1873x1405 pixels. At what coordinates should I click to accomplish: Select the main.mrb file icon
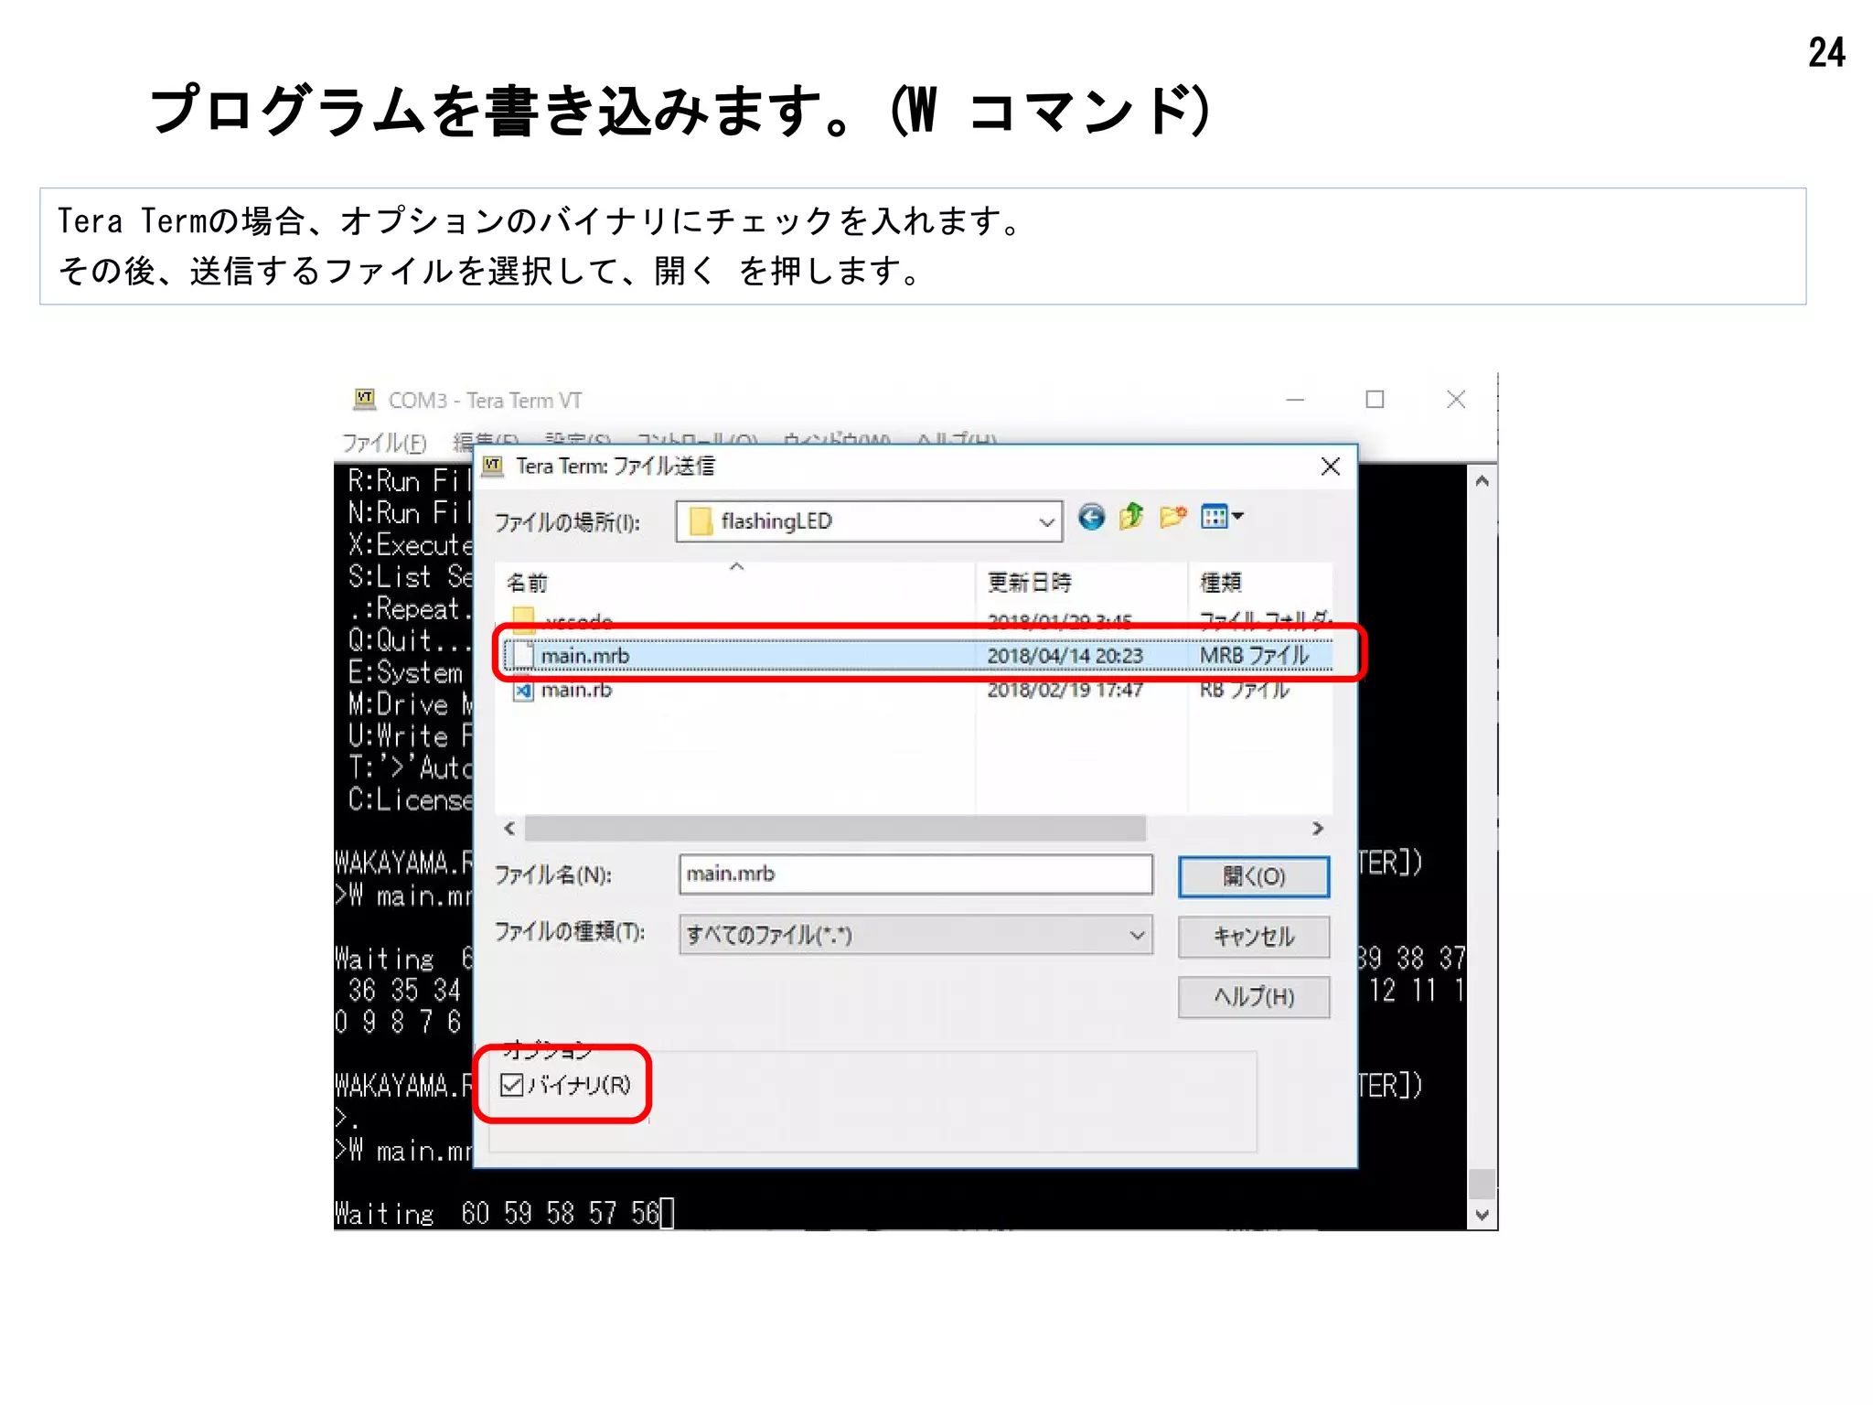pos(524,655)
